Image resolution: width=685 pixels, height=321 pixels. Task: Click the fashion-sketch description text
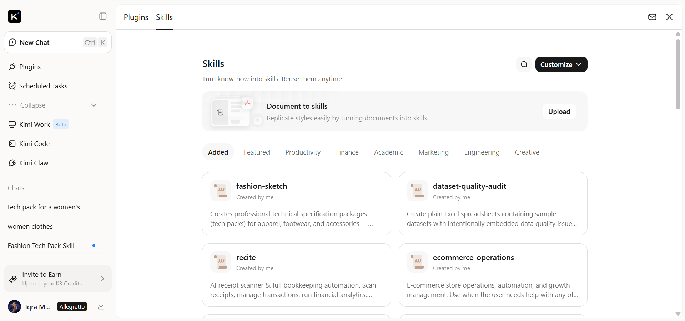pyautogui.click(x=292, y=219)
